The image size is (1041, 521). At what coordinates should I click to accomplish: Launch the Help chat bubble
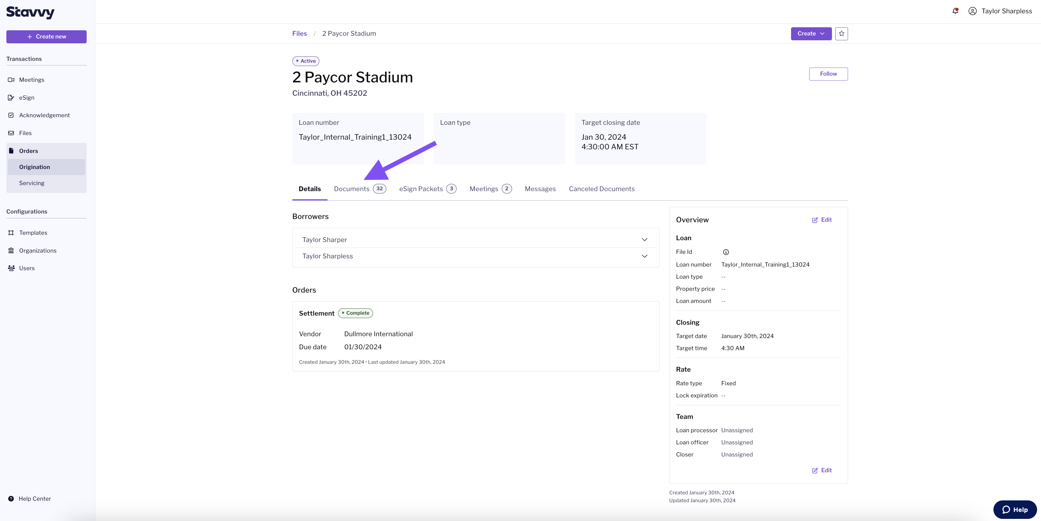coord(1015,509)
